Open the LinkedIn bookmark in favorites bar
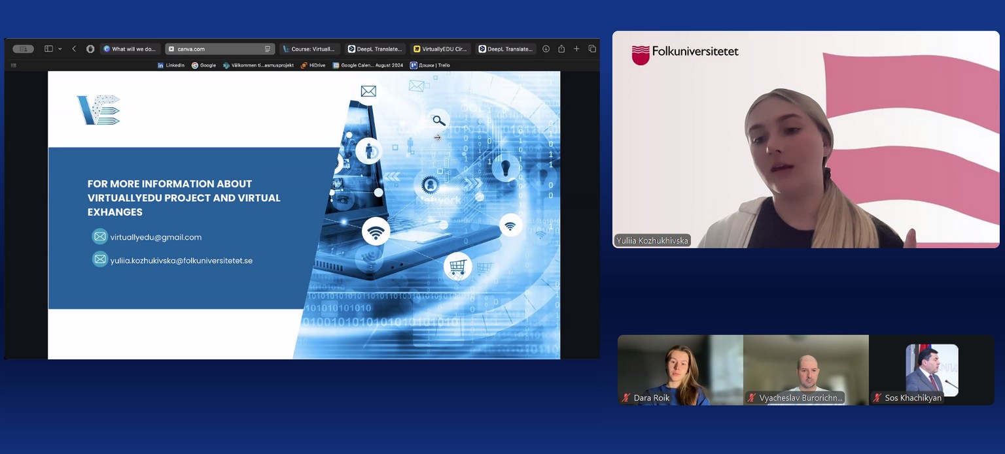Viewport: 1005px width, 454px height. click(x=171, y=65)
